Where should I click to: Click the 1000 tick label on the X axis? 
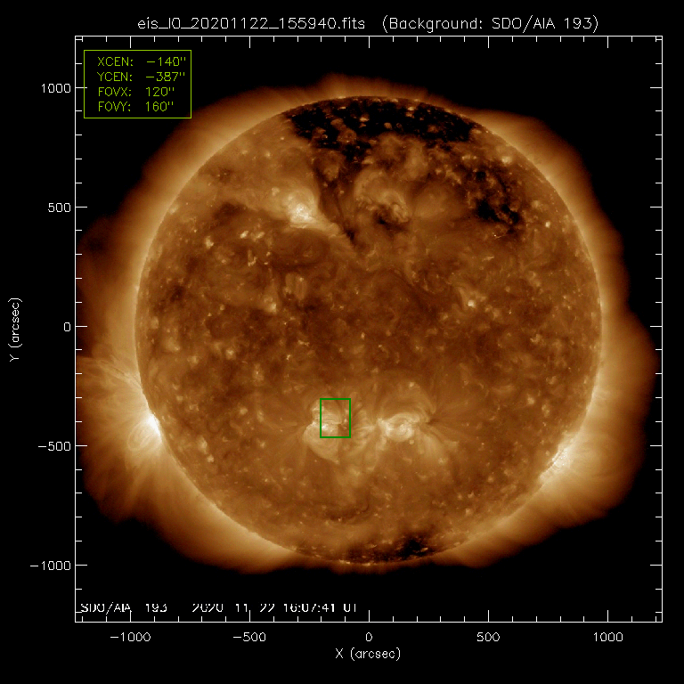click(x=607, y=639)
